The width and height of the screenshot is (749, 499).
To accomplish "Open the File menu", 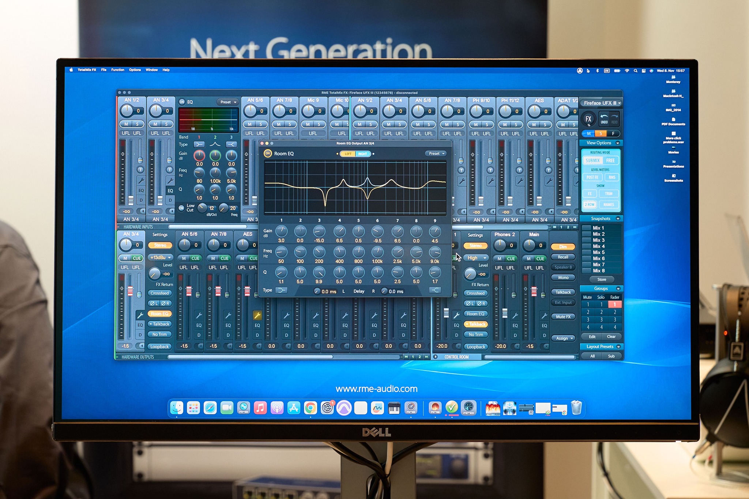I will 104,70.
